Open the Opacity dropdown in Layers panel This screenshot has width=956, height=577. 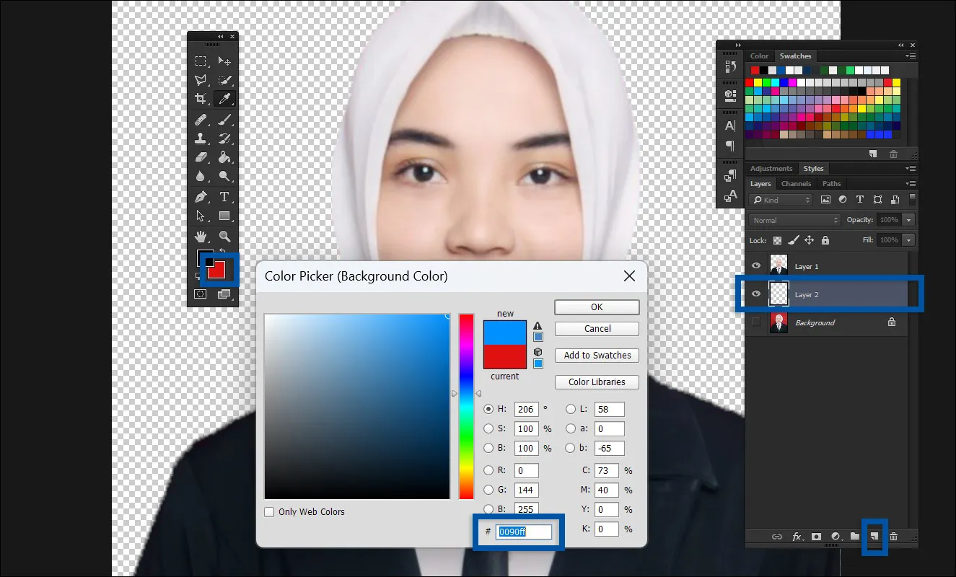(x=909, y=220)
